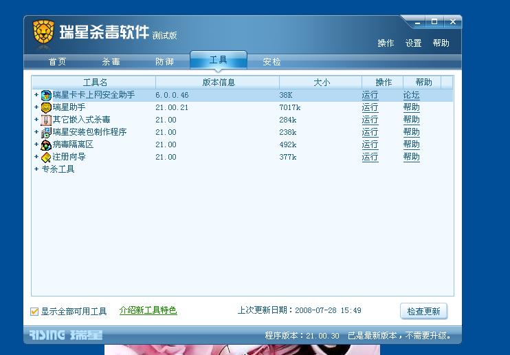The width and height of the screenshot is (510, 355).
Task: Open 帮助 link for 注册向导
Action: pyautogui.click(x=412, y=157)
